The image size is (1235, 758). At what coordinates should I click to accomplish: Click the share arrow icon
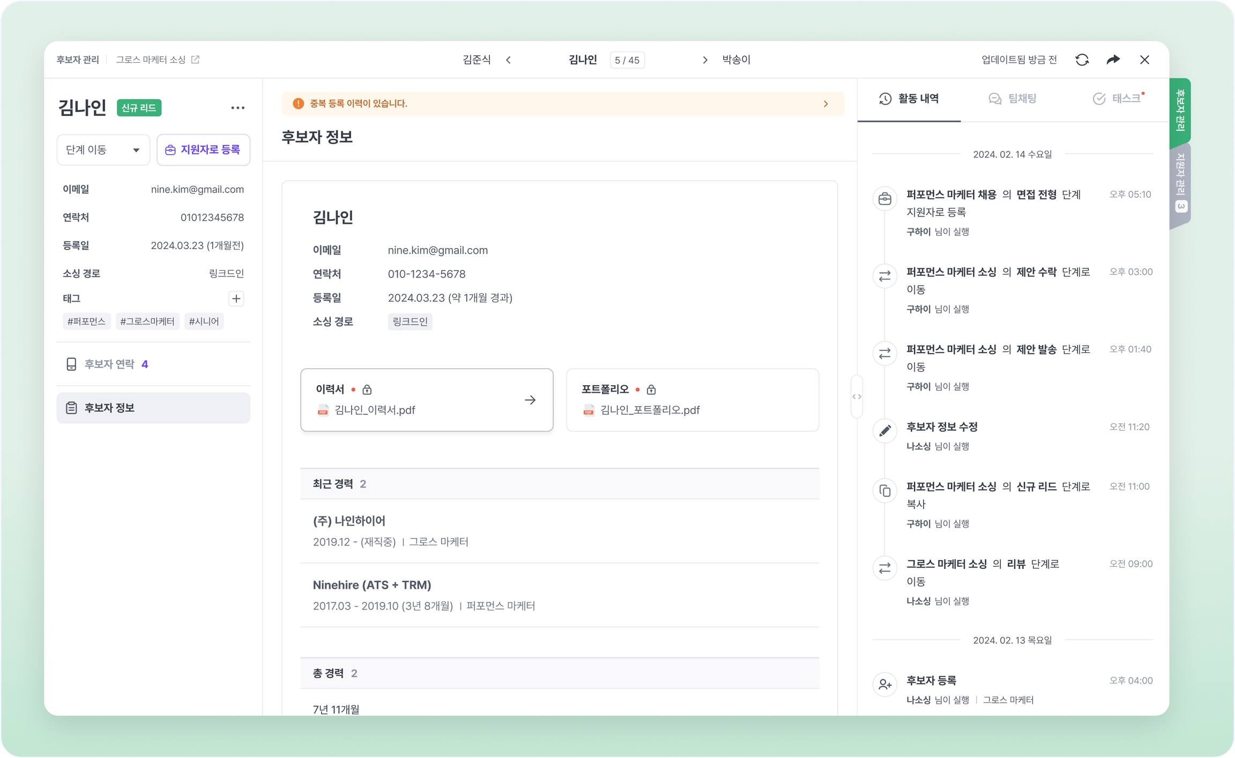point(1113,59)
